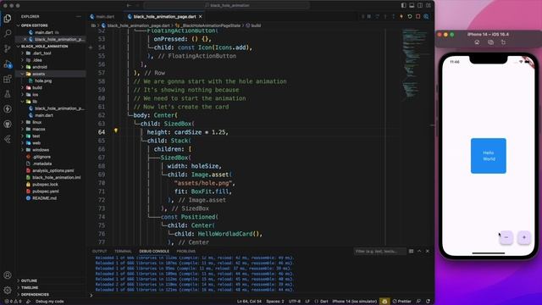Switch to the Output panel tab
The height and width of the screenshot is (305, 542).
99,252
